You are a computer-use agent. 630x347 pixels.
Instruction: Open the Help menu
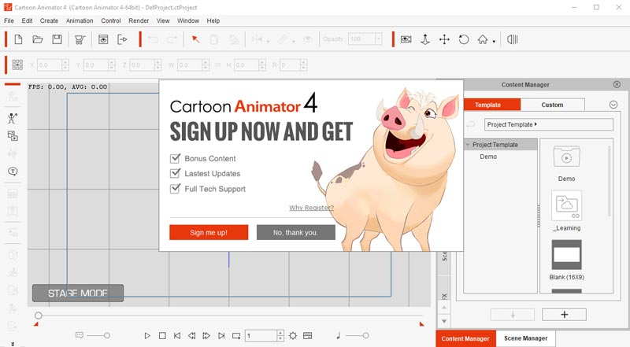[x=213, y=20]
